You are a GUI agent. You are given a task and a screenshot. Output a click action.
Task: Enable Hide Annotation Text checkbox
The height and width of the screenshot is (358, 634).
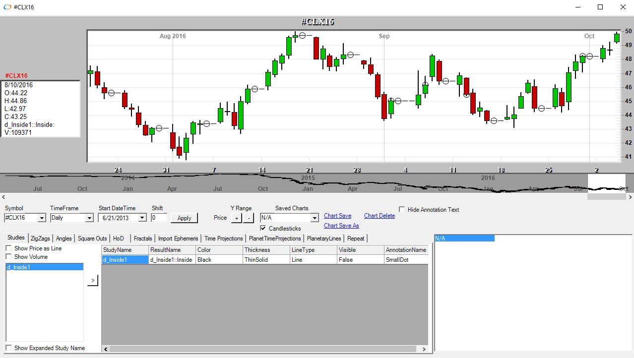point(402,210)
